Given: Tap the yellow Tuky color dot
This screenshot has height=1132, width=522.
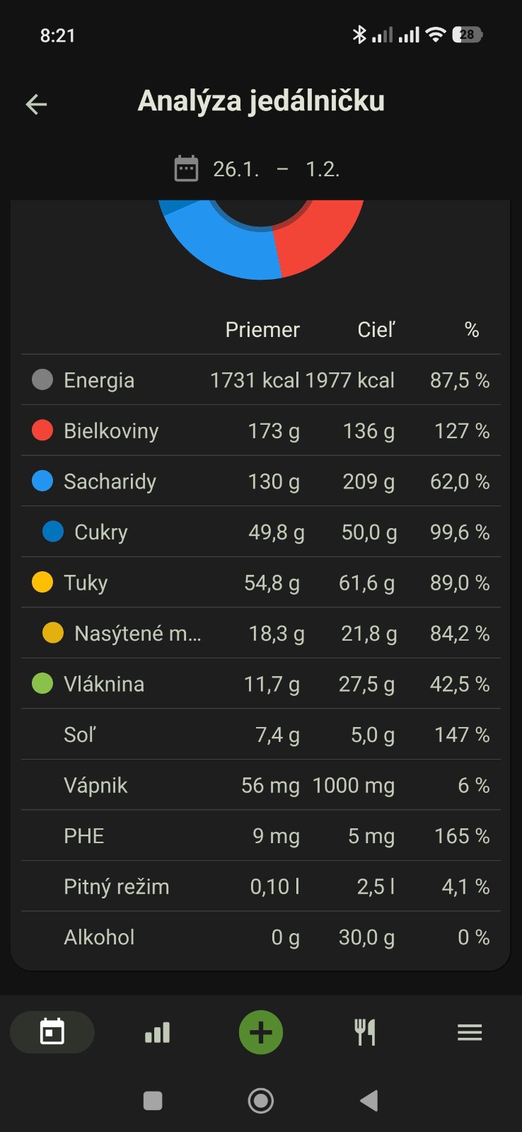Looking at the screenshot, I should (42, 583).
